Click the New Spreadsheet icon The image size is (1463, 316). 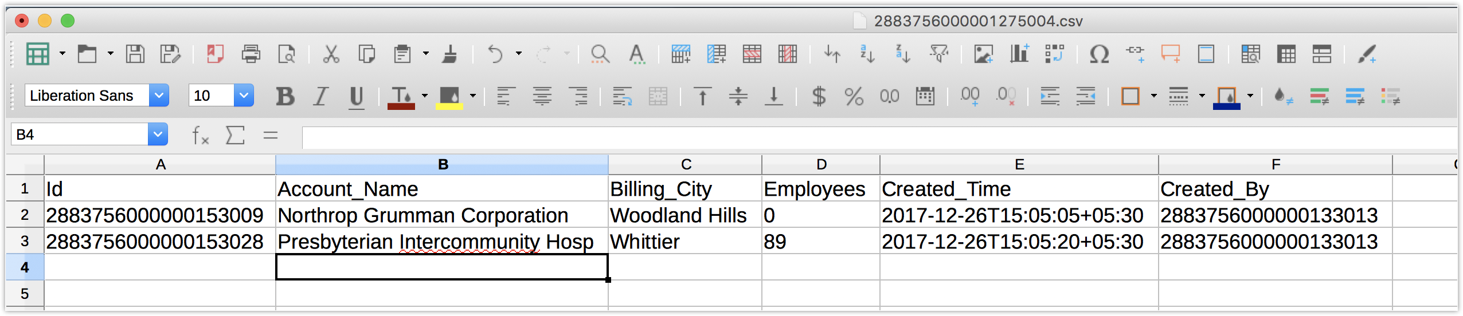click(x=38, y=54)
